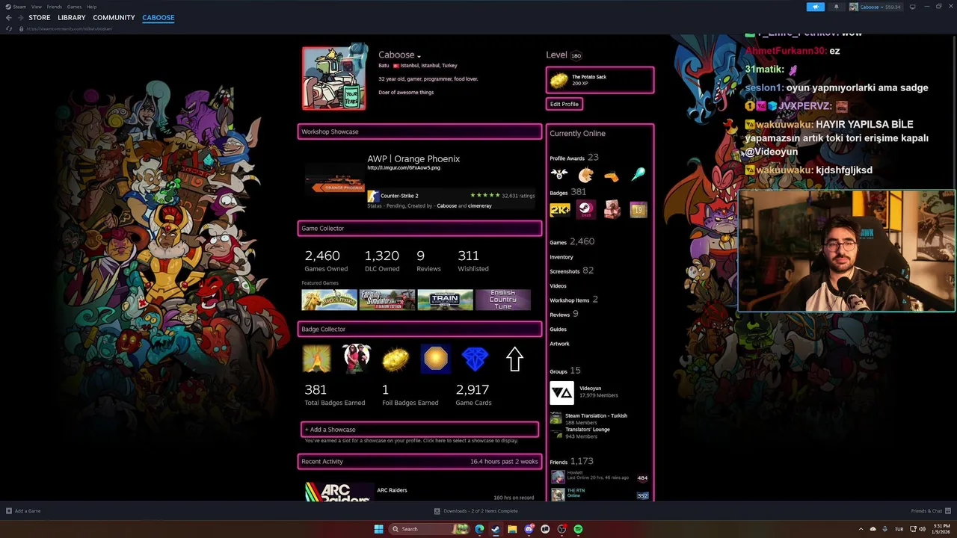957x538 pixels.
Task: Reload the page using refresh icon
Action: 8,28
